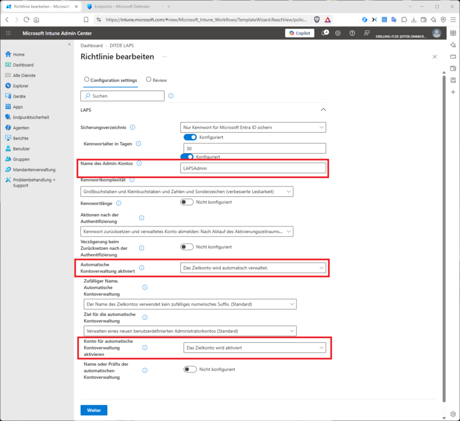The image size is (460, 421).
Task: Open the Zufälliger Name dropdown
Action: (x=190, y=304)
